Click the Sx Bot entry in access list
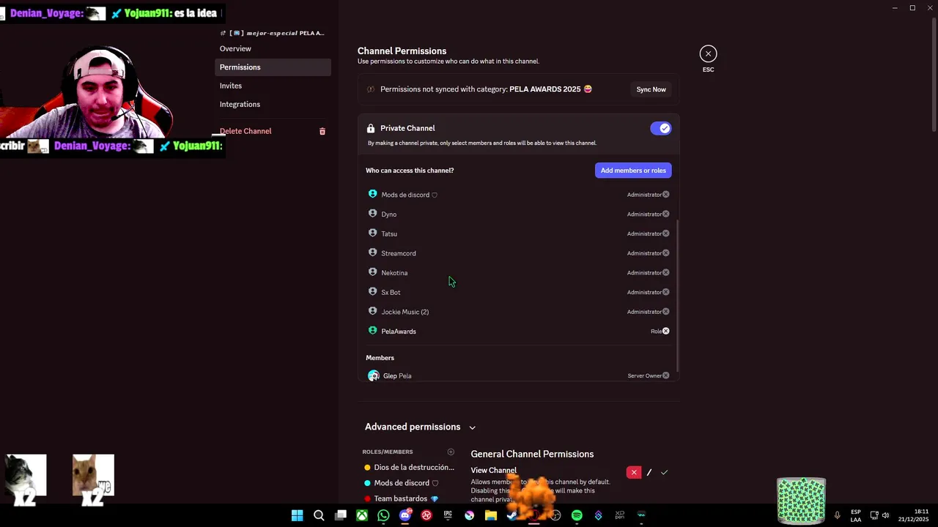This screenshot has height=527, width=938. coord(518,292)
